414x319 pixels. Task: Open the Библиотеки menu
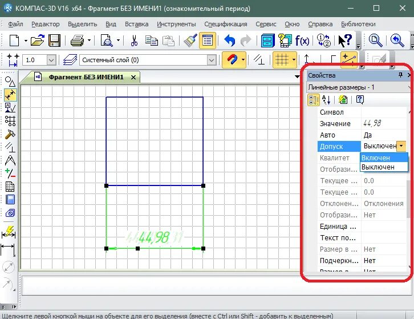click(x=358, y=24)
